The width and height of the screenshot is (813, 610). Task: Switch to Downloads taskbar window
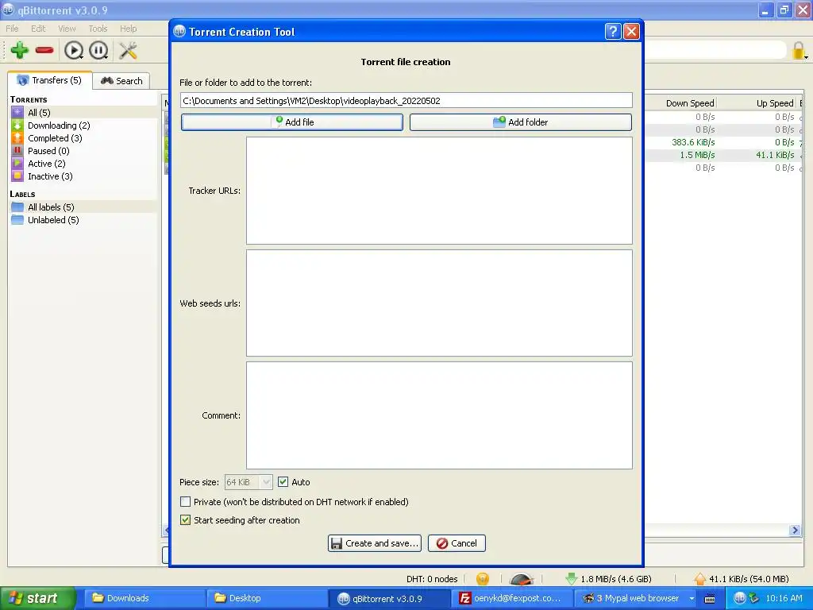click(144, 598)
